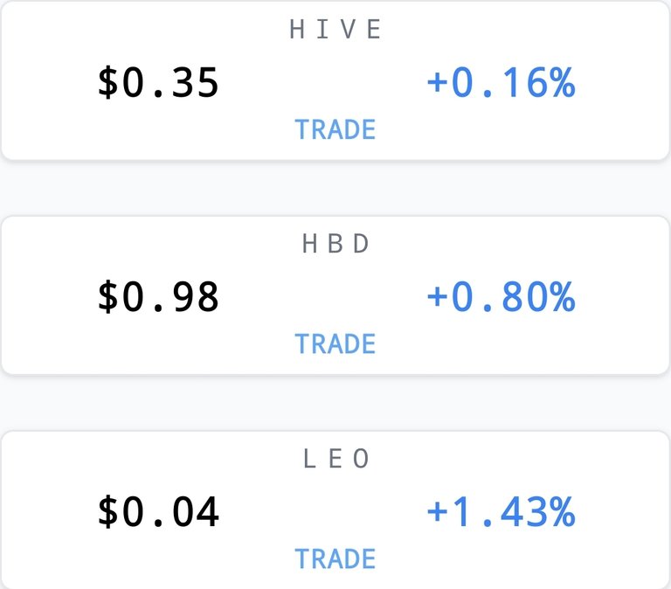
Task: Click the +1.43% change value
Action: pyautogui.click(x=502, y=511)
